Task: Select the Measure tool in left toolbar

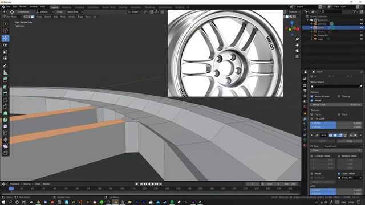Action: pyautogui.click(x=5, y=73)
